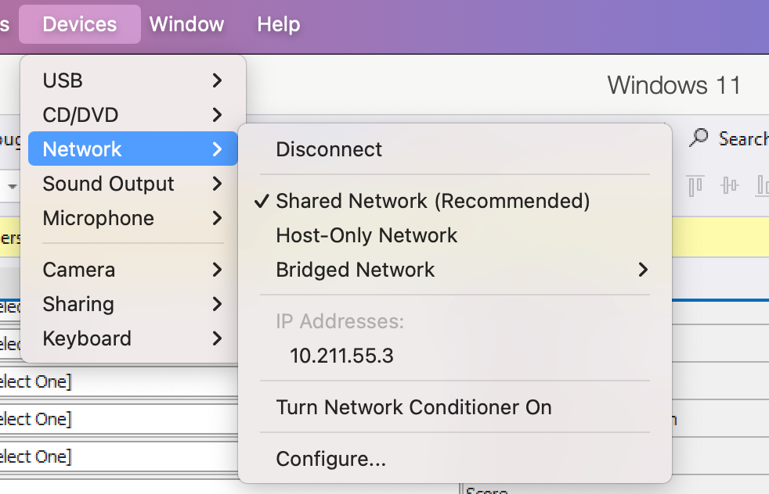The height and width of the screenshot is (494, 769).
Task: Open the Keyboard submenu
Action: pos(133,338)
